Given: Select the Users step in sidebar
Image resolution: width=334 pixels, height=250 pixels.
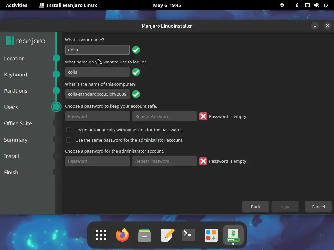Looking at the screenshot, I should 11,107.
